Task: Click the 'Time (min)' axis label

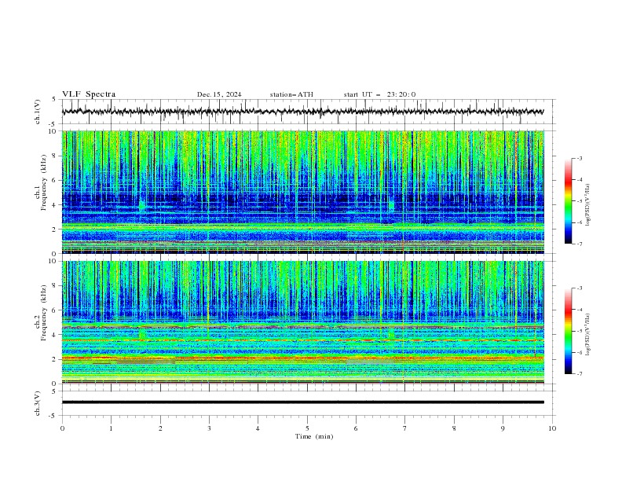Action: [x=314, y=436]
